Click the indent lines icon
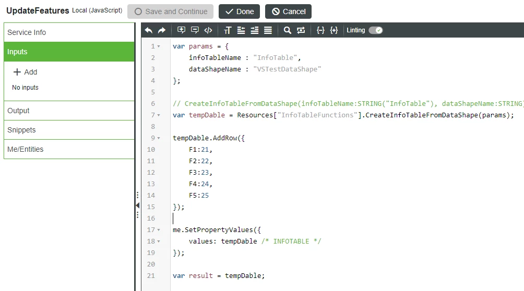This screenshot has width=524, height=291. pyautogui.click(x=254, y=30)
